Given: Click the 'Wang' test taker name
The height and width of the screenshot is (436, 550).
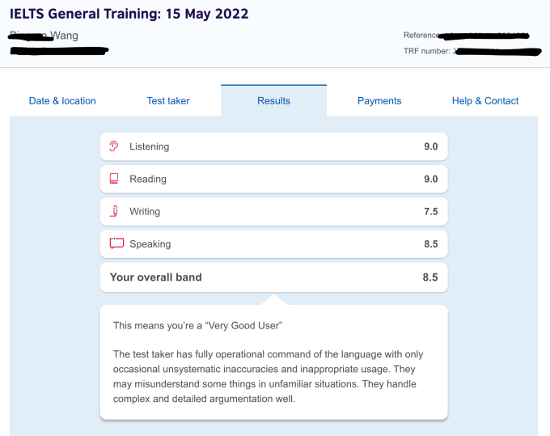Looking at the screenshot, I should tap(64, 36).
